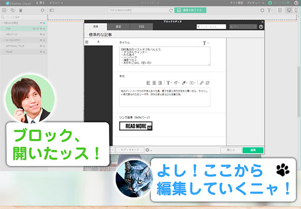Expand the IN COUNTRY tree item
301x209 pixels.
(x=5, y=40)
